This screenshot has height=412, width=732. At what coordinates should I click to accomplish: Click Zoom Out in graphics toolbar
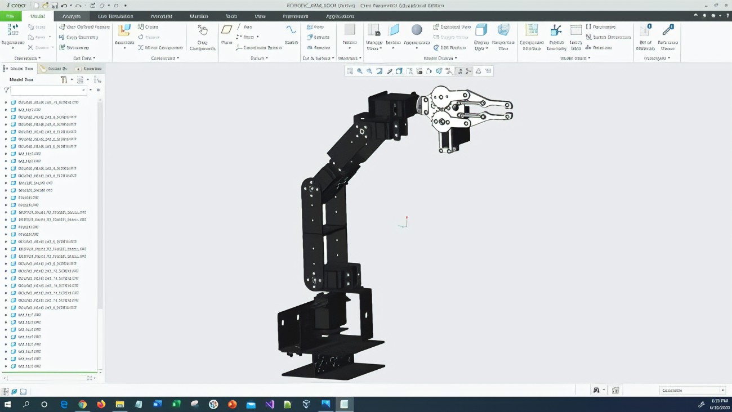tap(369, 71)
